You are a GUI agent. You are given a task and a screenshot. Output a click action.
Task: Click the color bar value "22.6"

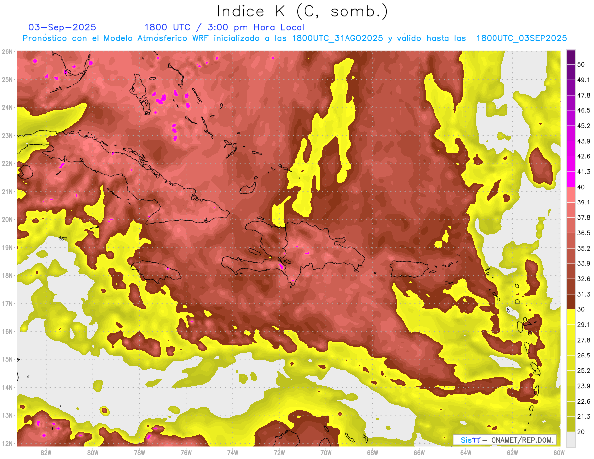point(584,401)
